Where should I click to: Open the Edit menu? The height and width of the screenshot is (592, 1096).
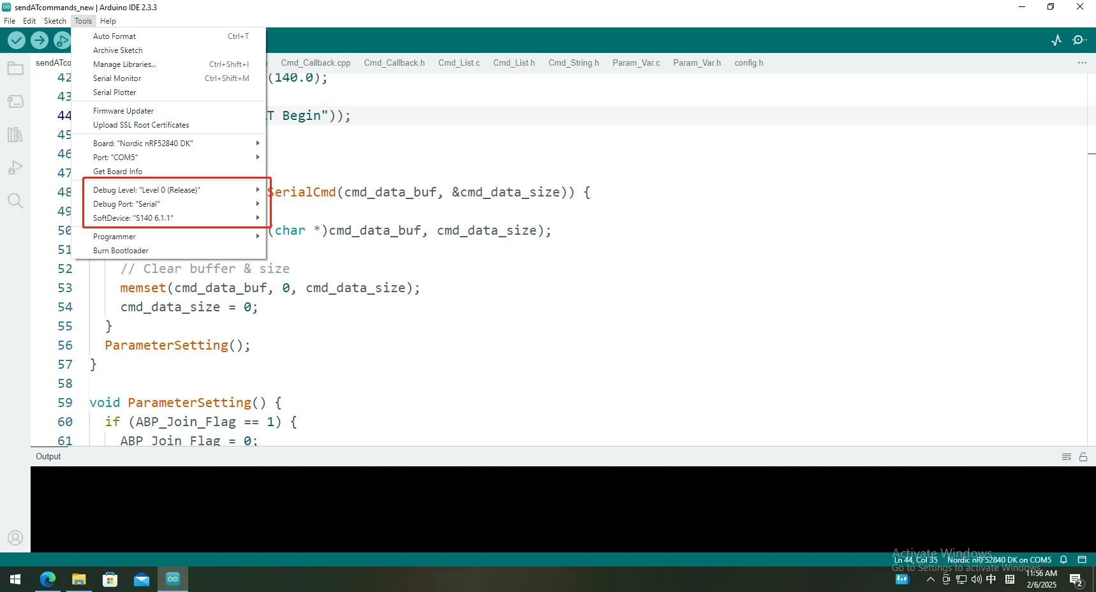point(29,21)
